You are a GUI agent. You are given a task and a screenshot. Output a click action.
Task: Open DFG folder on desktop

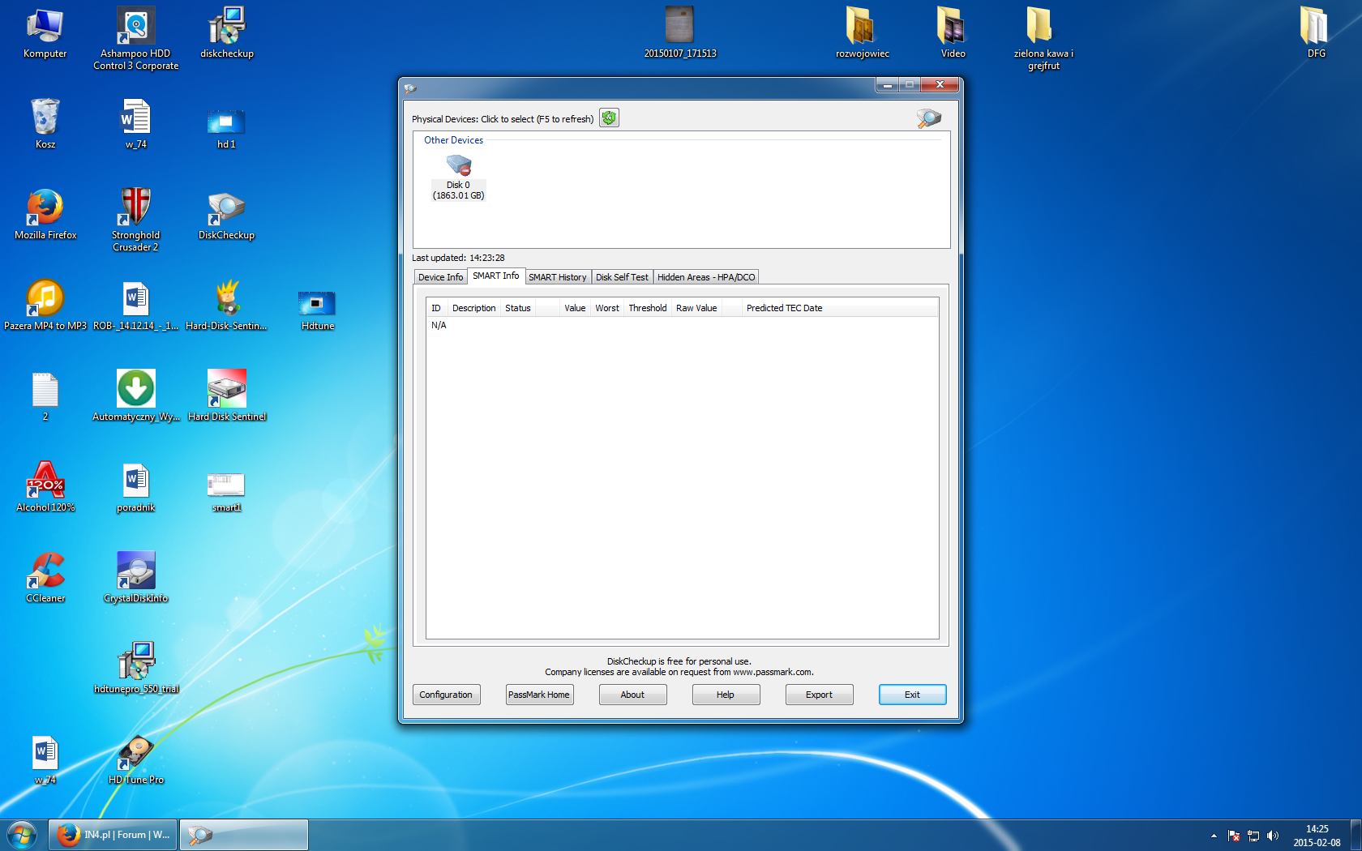[x=1317, y=34]
